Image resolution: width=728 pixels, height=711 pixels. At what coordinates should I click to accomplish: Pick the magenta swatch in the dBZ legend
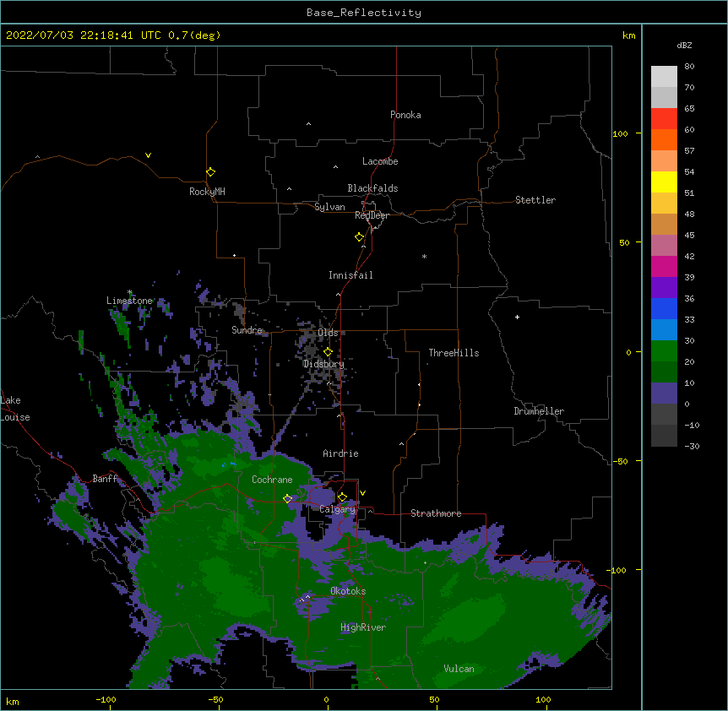coord(664,266)
